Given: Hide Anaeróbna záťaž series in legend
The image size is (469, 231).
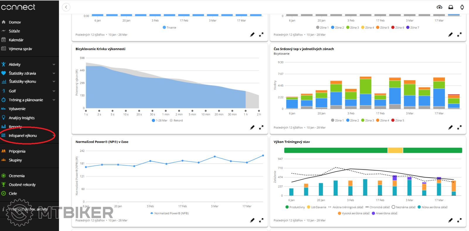Looking at the screenshot, I should click(x=384, y=213).
